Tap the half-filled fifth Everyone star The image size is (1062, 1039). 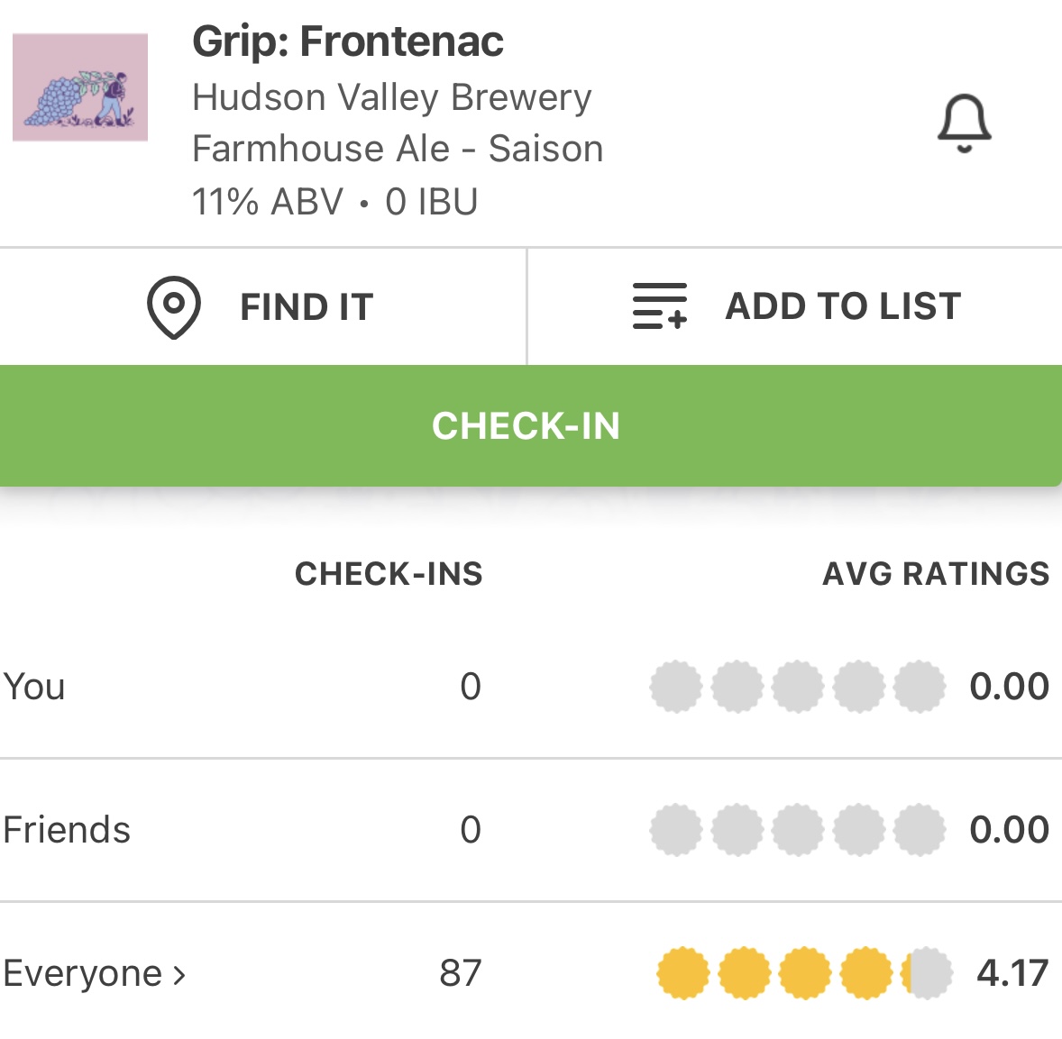pyautogui.click(x=927, y=973)
